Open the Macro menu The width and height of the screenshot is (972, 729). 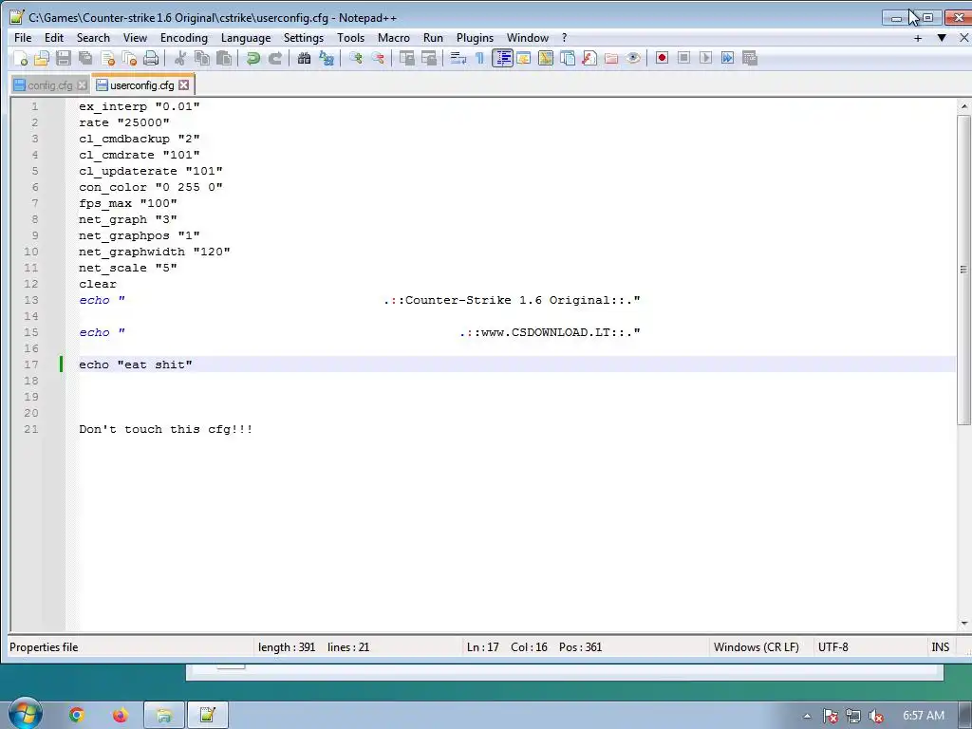point(394,38)
